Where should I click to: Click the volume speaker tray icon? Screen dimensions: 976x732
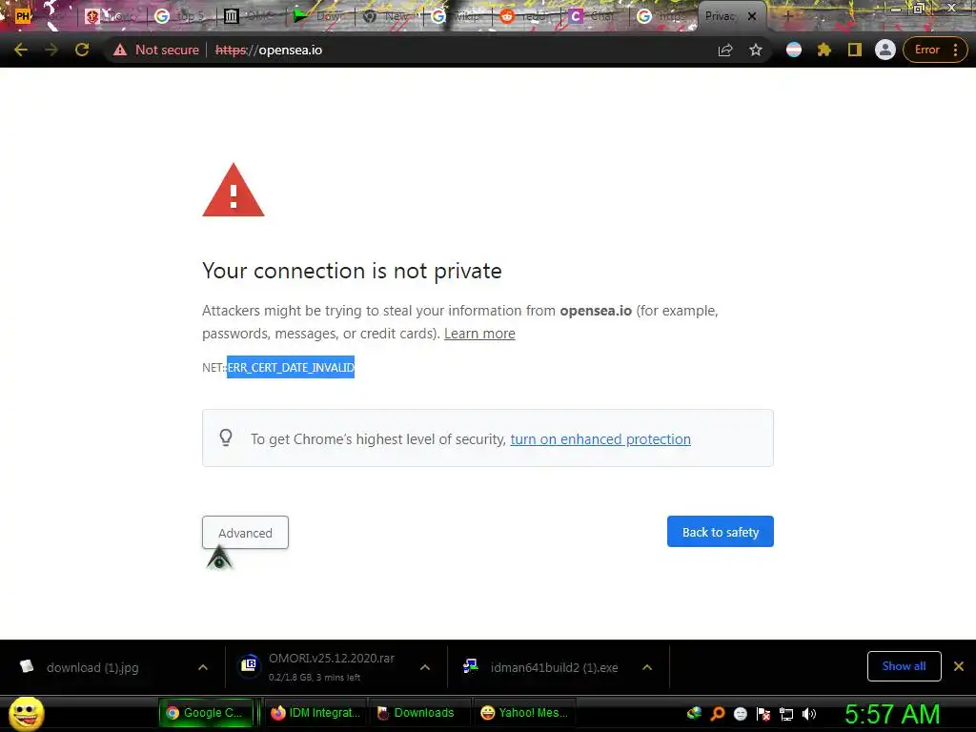click(x=809, y=714)
